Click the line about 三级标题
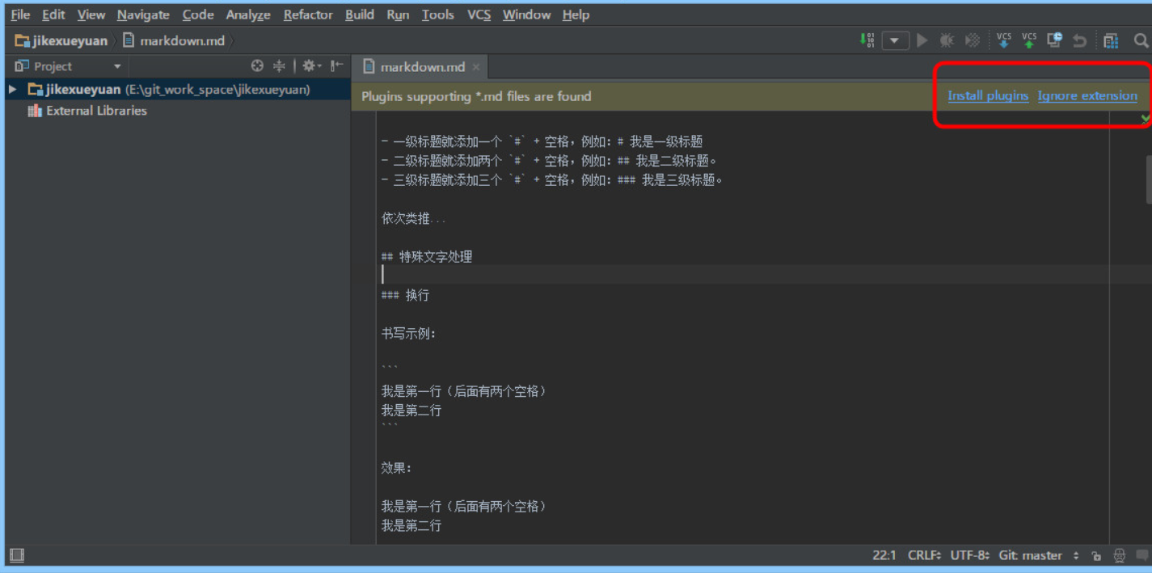 (551, 180)
